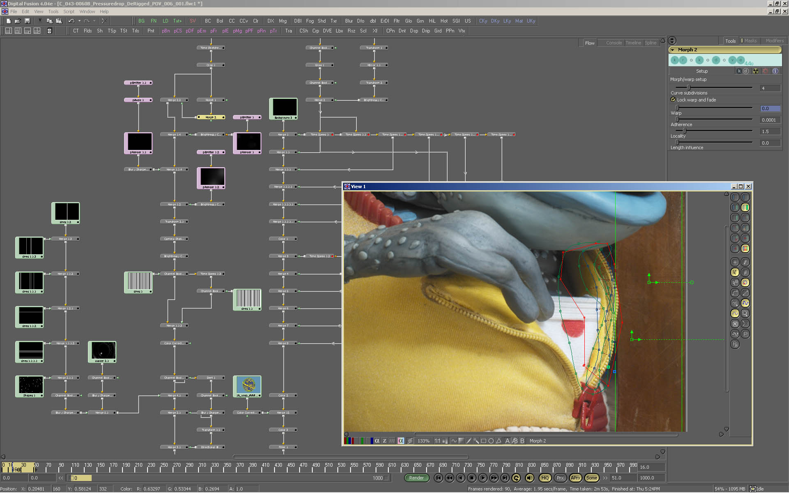The height and width of the screenshot is (493, 789).
Task: Toggle the Some render option
Action: 592,478
